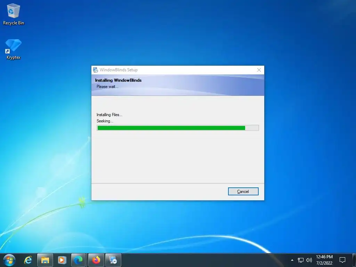Screen dimensions: 356x267
Task: Click the green installation progress bar
Action: tap(178, 128)
